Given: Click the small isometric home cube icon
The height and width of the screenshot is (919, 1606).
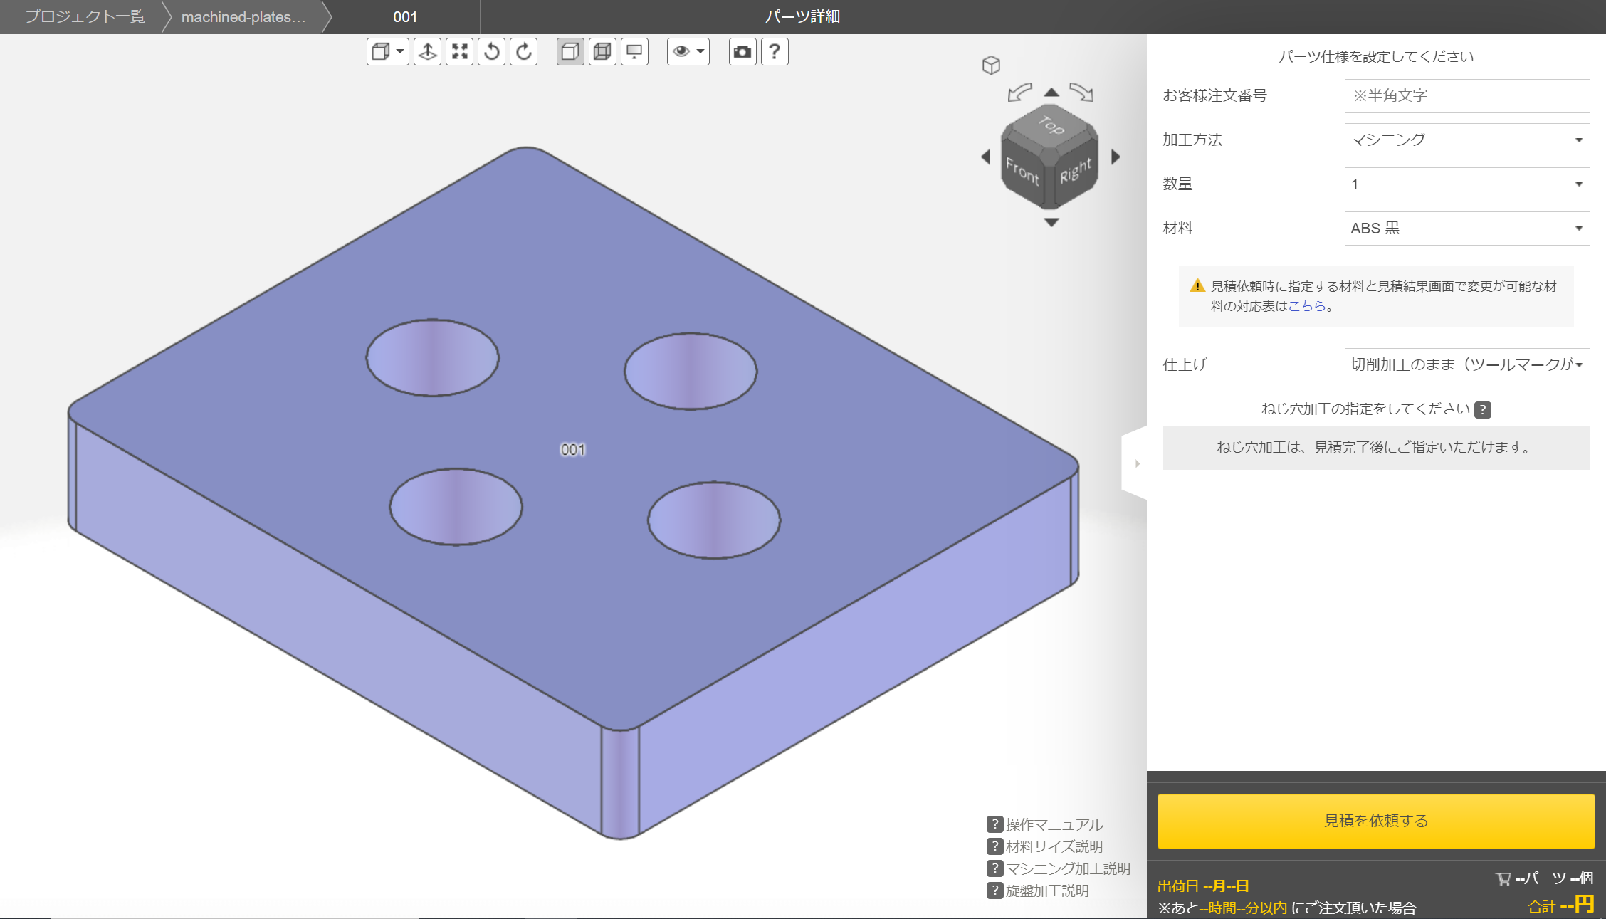Looking at the screenshot, I should (x=991, y=65).
